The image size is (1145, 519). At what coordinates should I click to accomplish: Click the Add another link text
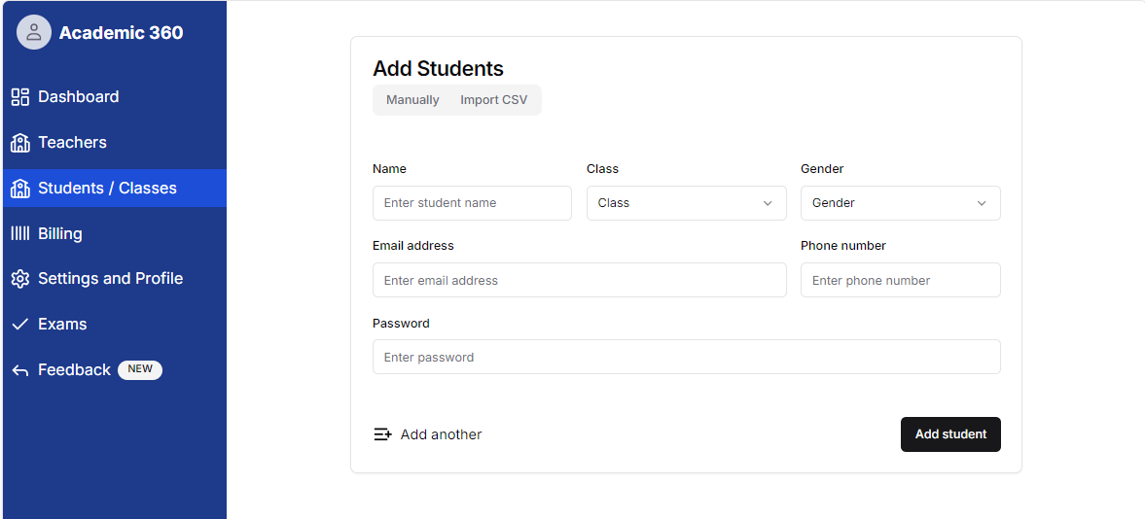tap(441, 434)
